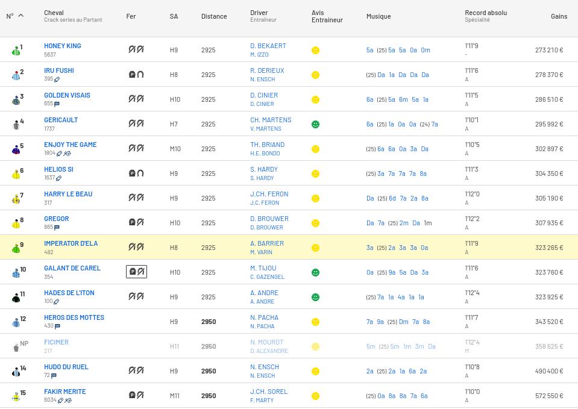Click the yellow face icon for Honey King

click(315, 51)
